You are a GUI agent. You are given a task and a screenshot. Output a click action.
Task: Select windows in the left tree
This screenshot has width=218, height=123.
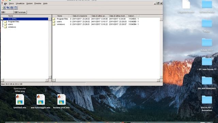point(12,27)
